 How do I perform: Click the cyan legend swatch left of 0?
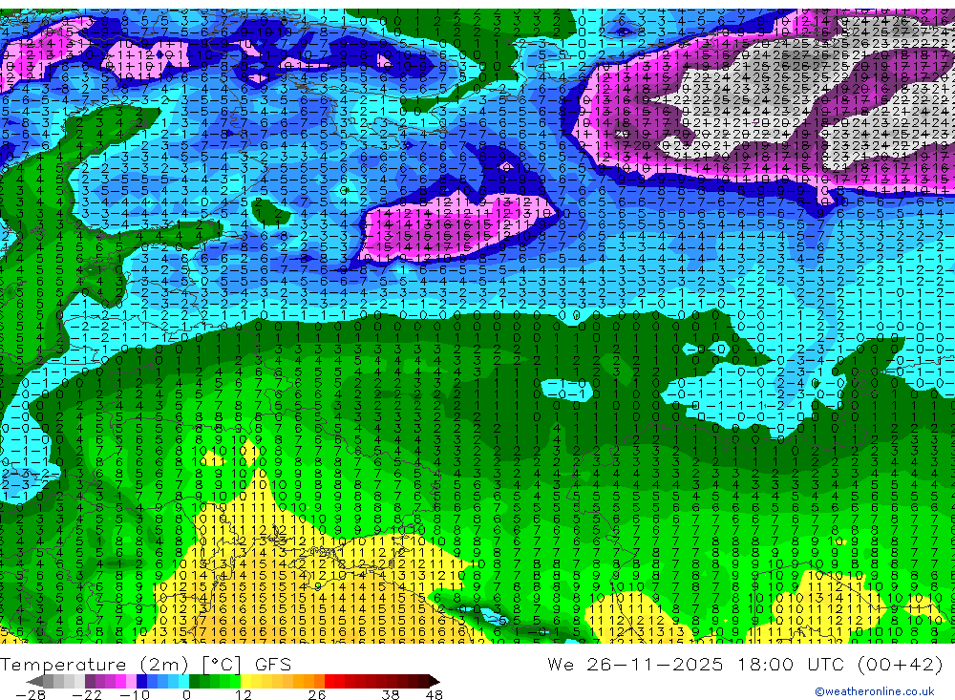183,681
